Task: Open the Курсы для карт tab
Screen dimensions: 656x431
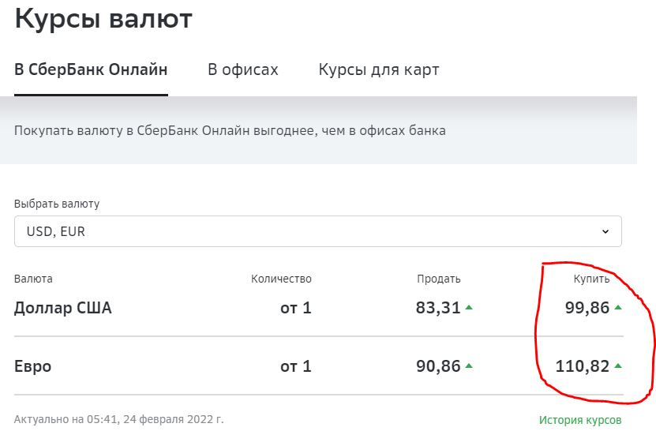Action: [x=379, y=69]
